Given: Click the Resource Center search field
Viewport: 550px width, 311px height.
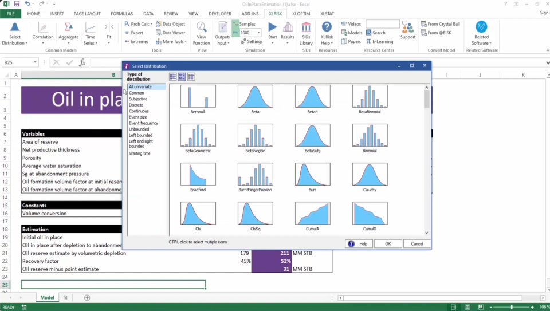Looking at the screenshot, I should 382,24.
